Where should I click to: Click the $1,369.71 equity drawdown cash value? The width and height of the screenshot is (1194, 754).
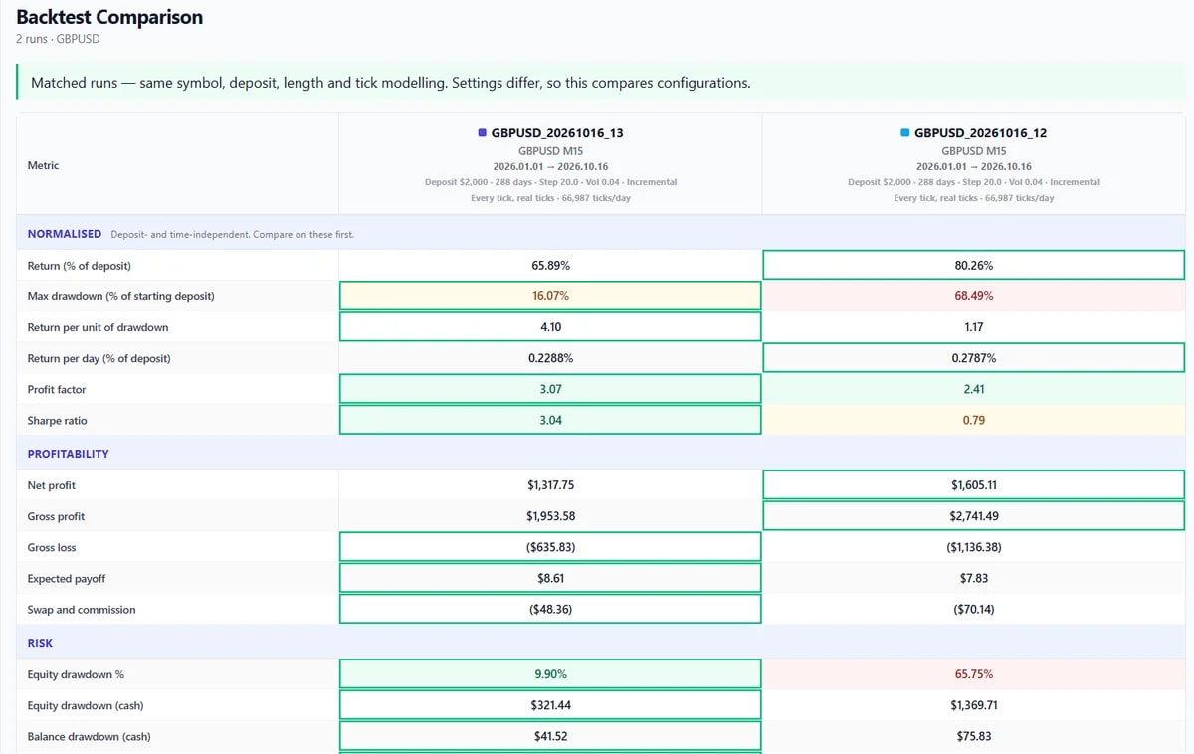973,705
